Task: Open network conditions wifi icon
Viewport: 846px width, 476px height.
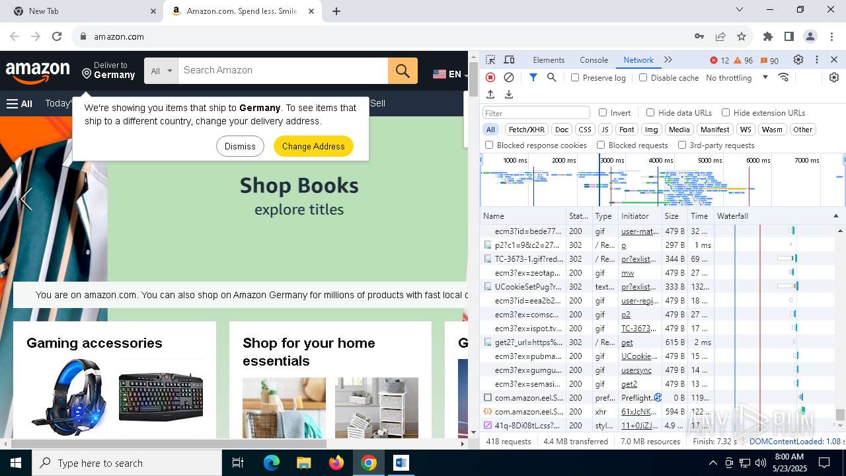Action: [784, 77]
